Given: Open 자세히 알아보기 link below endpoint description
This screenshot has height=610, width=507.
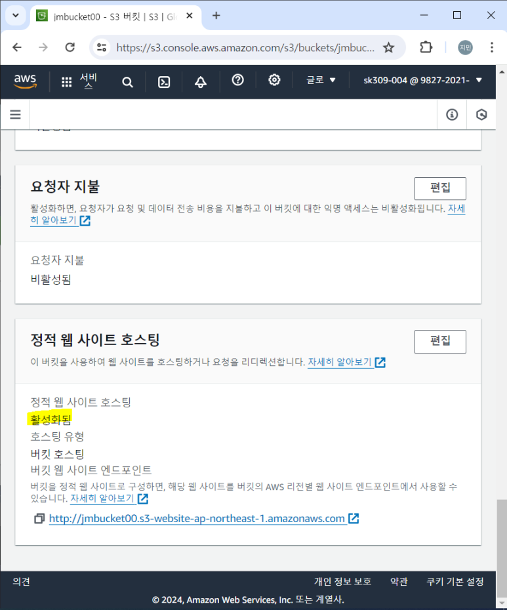Looking at the screenshot, I should click(x=102, y=498).
